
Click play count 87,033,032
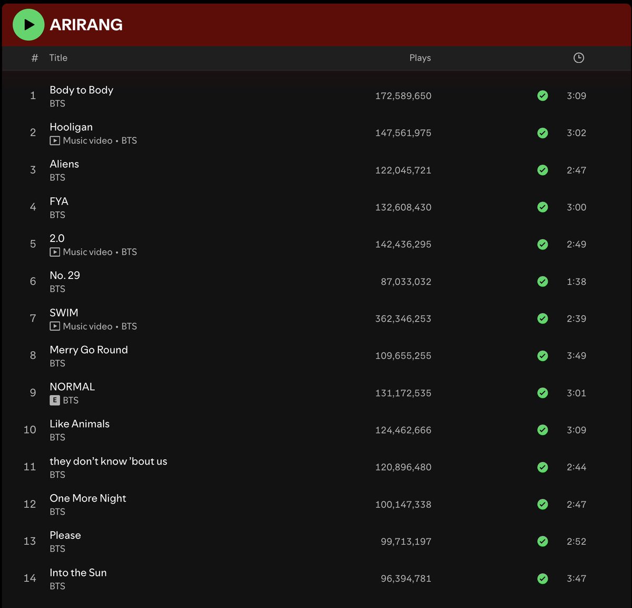click(406, 282)
